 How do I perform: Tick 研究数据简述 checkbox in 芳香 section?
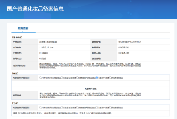click(110, 107)
